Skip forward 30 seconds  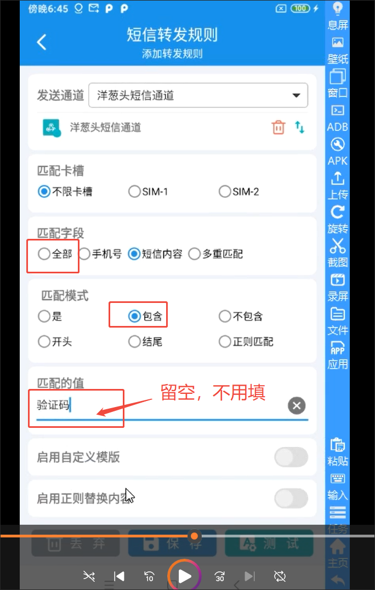pos(219,576)
